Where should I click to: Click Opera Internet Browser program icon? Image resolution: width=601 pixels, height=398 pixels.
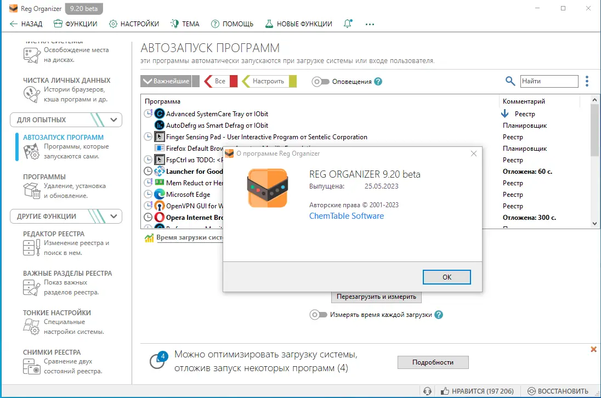159,217
